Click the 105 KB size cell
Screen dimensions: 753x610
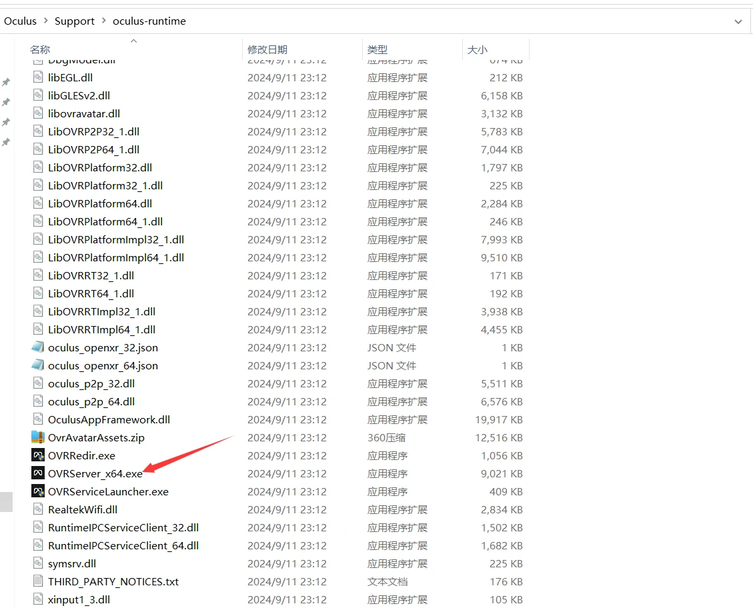click(506, 599)
